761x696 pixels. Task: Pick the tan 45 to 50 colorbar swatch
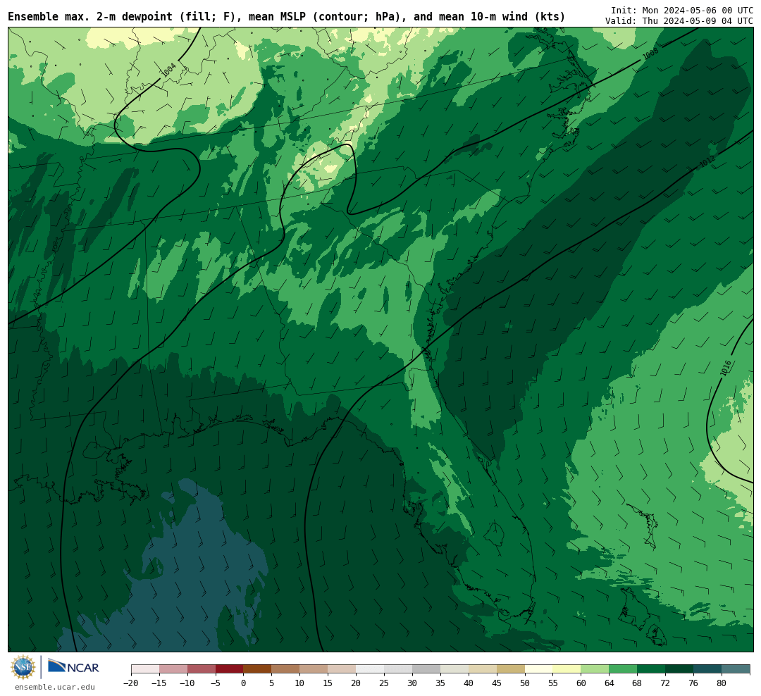coord(510,669)
